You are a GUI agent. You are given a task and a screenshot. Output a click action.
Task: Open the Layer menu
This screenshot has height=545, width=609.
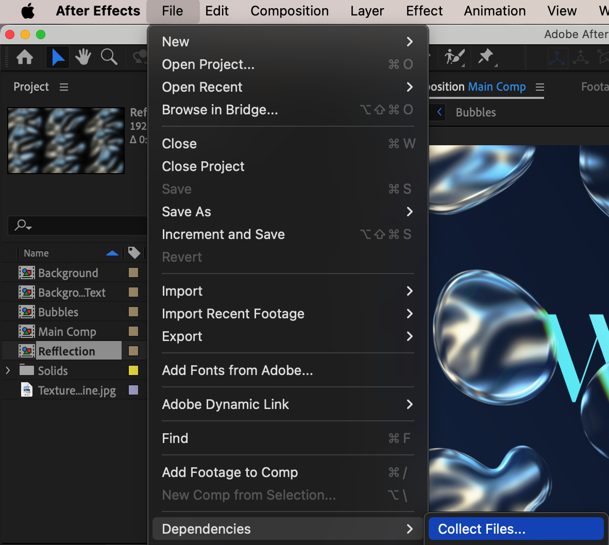(367, 11)
